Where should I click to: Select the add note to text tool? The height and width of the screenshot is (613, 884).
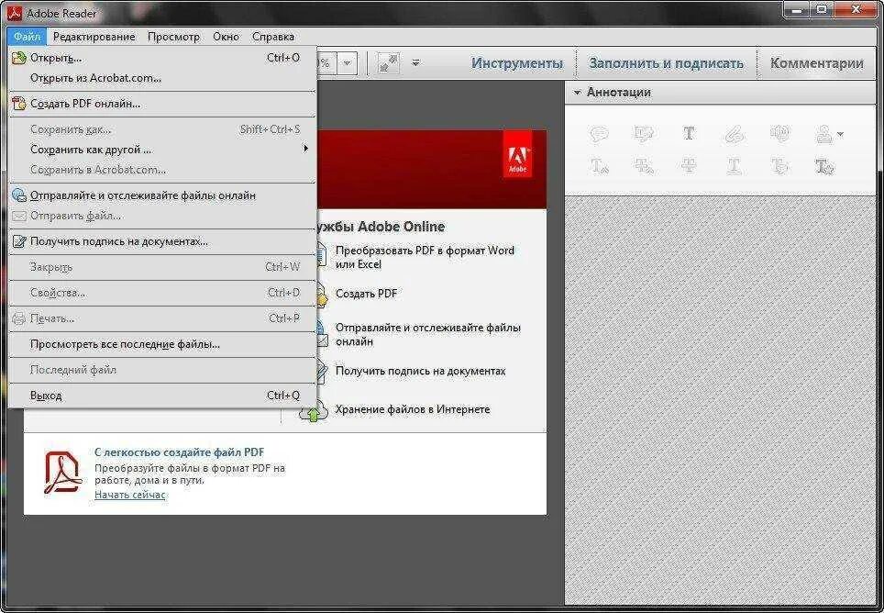pos(779,166)
